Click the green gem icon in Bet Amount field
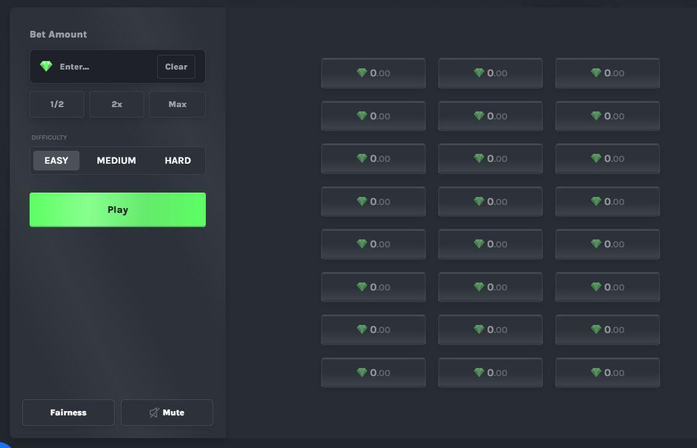697x448 pixels. pos(46,66)
